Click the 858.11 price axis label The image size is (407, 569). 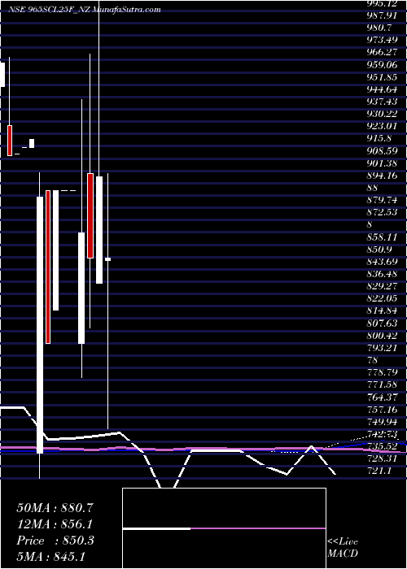382,237
